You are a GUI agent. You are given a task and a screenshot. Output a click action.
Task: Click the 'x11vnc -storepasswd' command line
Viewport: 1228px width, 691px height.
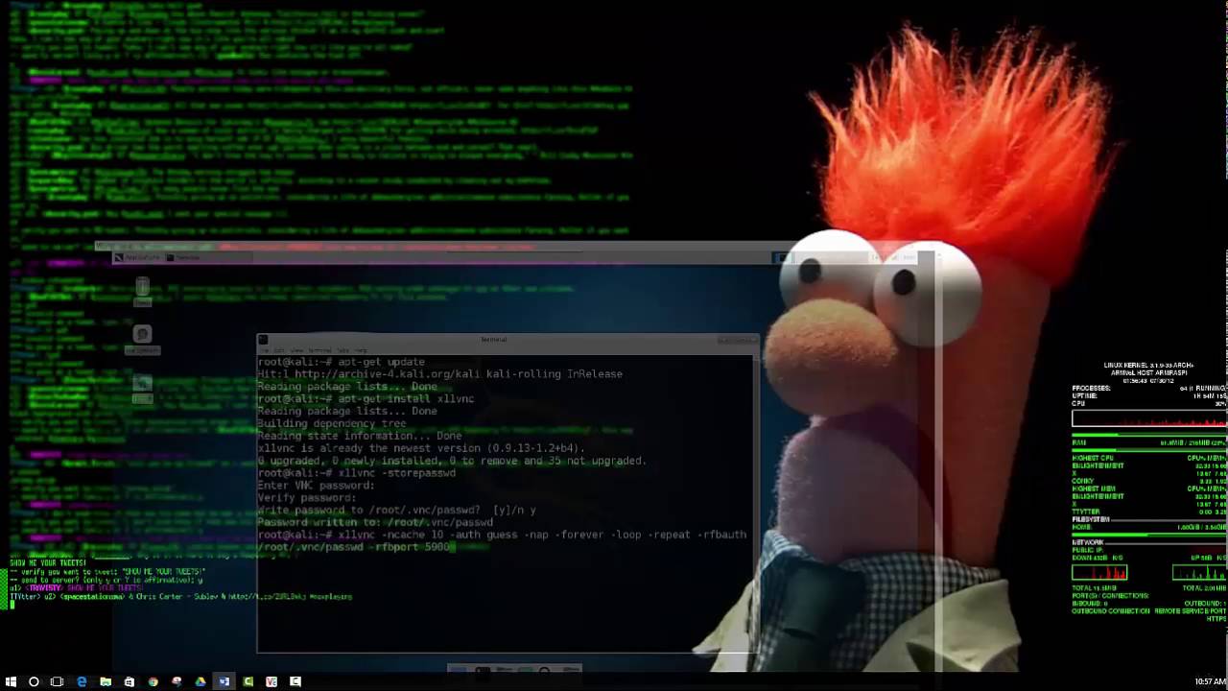point(356,473)
